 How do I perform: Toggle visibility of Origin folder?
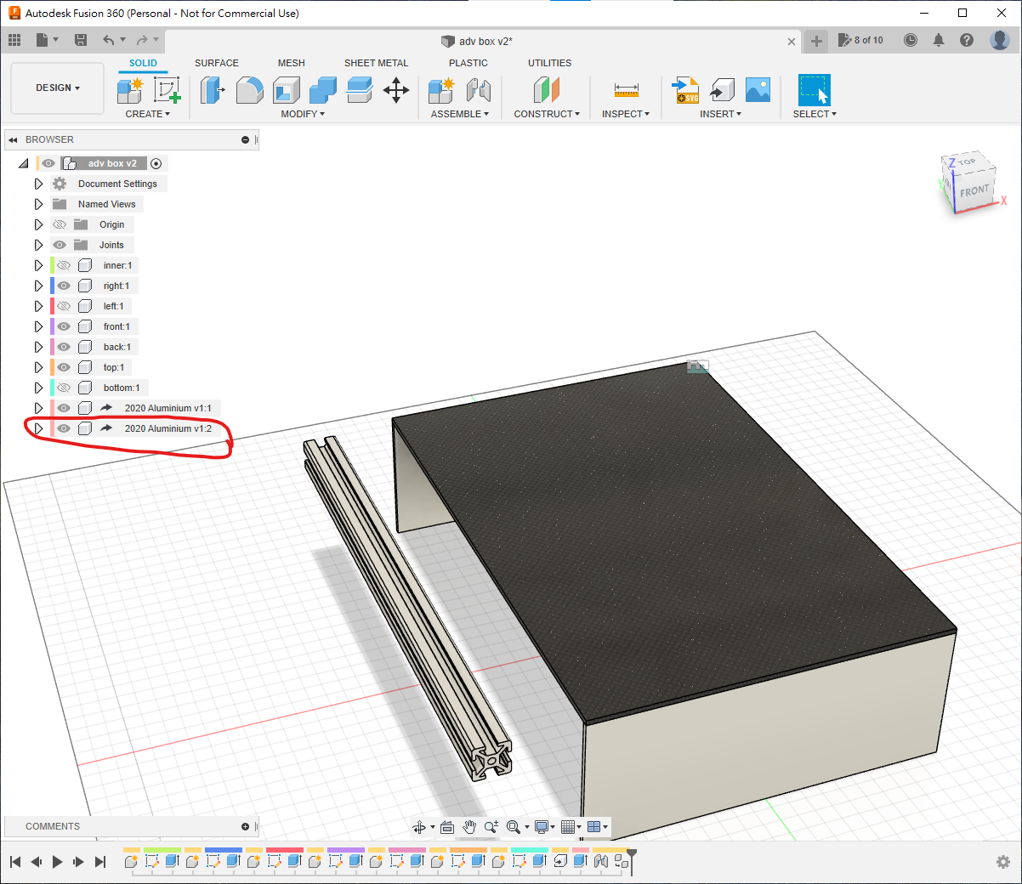60,224
